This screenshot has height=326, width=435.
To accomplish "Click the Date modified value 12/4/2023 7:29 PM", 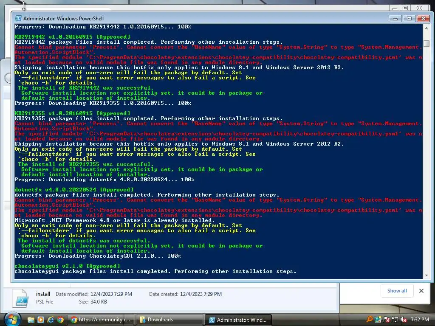I will 111,294.
